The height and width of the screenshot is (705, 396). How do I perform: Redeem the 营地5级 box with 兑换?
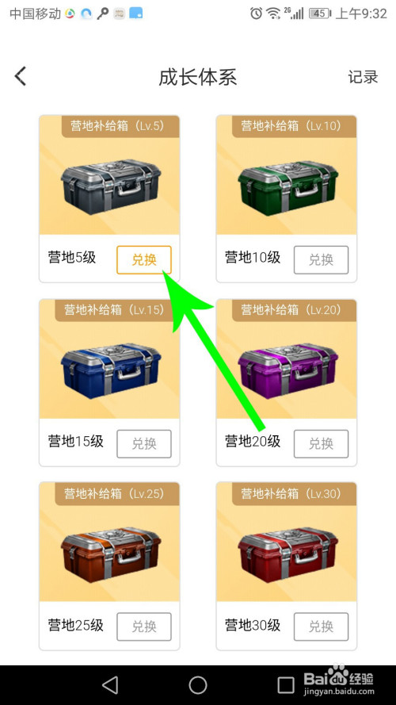click(x=144, y=260)
